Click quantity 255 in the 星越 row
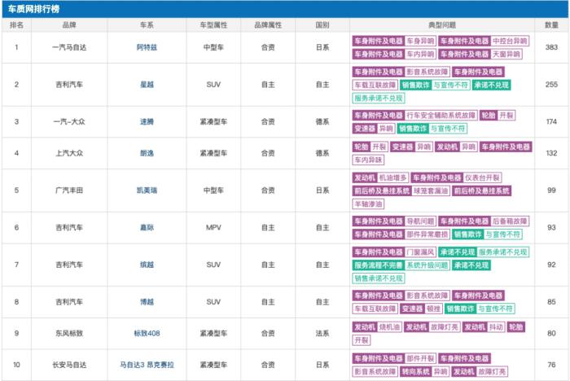The width and height of the screenshot is (570, 381). tap(551, 85)
